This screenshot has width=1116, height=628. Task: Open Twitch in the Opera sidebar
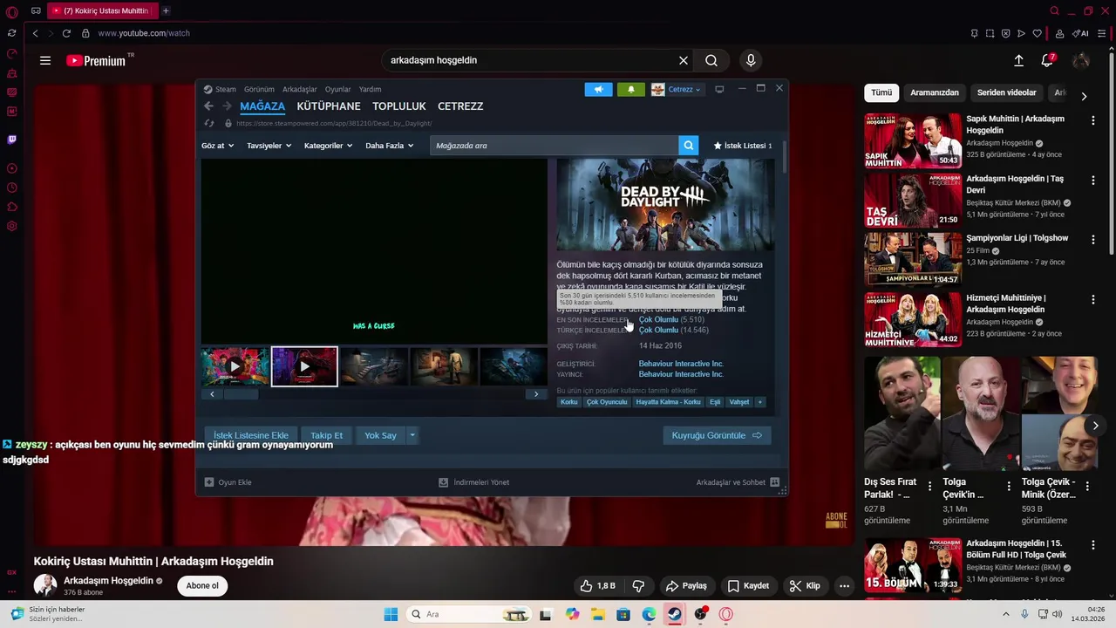pyautogui.click(x=11, y=140)
